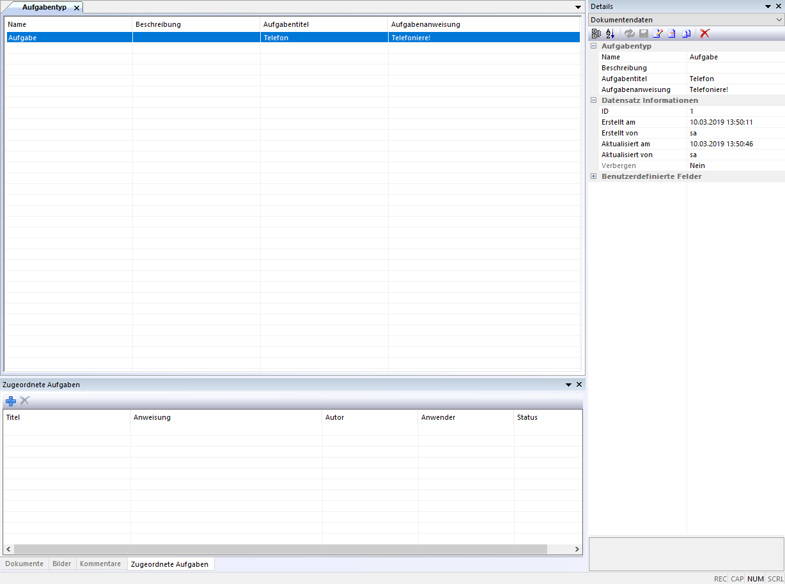Open the Bilder tab
Screen dimensions: 785x584
(62, 564)
